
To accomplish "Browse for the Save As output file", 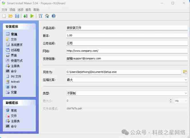I will click(x=185, y=72).
